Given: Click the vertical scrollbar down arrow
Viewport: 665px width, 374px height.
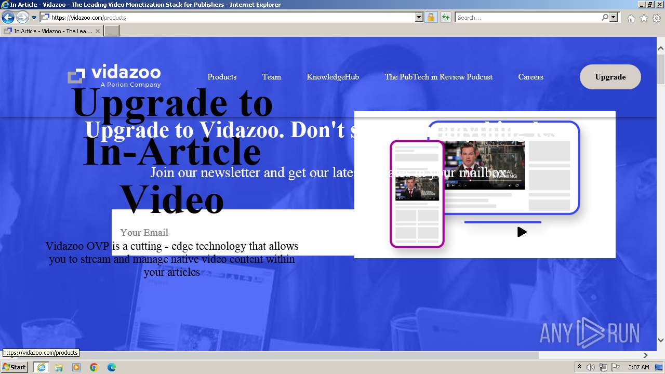Looking at the screenshot, I should click(x=661, y=340).
